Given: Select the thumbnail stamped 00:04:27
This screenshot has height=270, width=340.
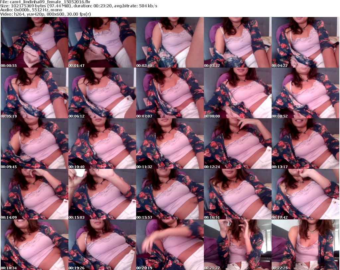Looking at the screenshot, I should click(x=305, y=42).
